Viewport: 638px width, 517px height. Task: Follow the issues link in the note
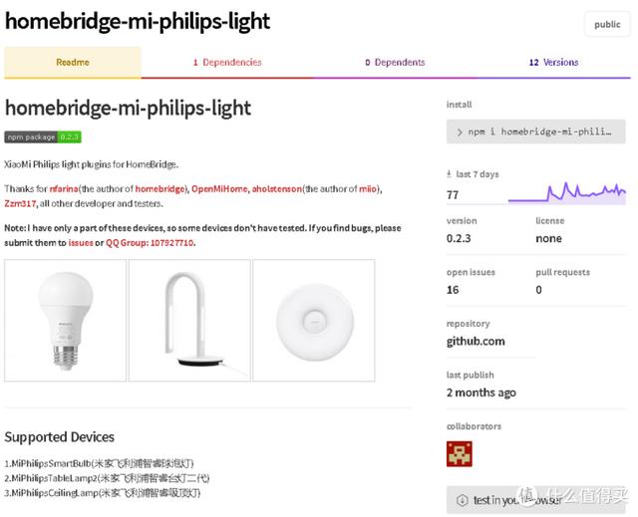pos(81,243)
